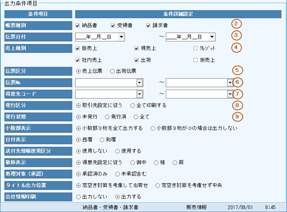Expand the first 伝票№ combo box

(x=139, y=83)
